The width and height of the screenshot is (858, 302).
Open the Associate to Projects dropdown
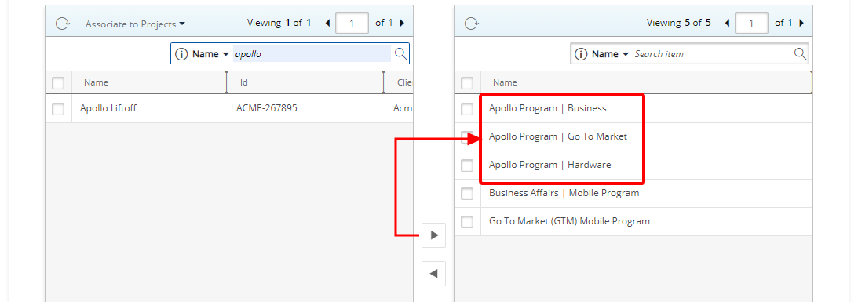tap(135, 24)
